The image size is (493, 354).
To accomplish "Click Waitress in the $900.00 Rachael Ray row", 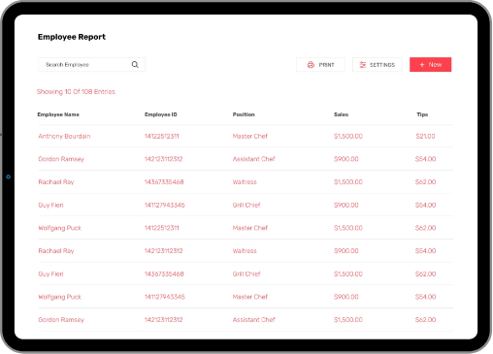I will pos(245,251).
